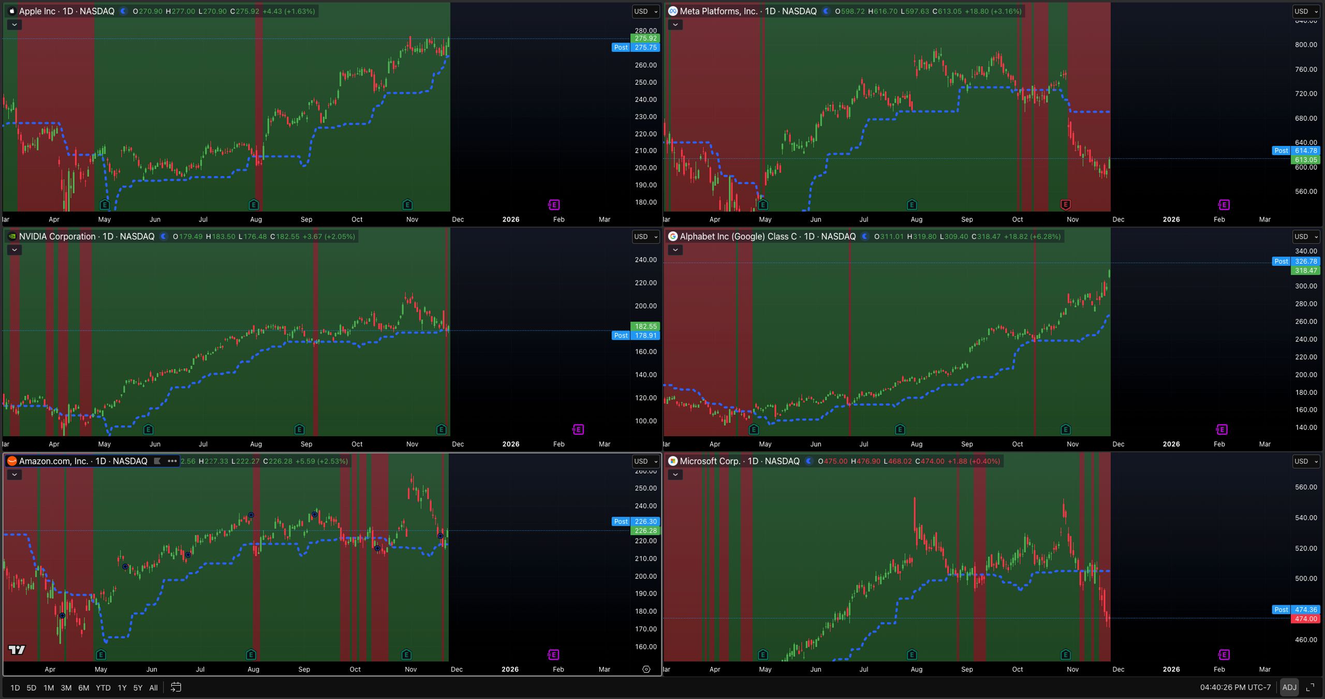The width and height of the screenshot is (1325, 699).
Task: Click the Meta Platforms, Inc. symbol title
Action: pyautogui.click(x=718, y=11)
